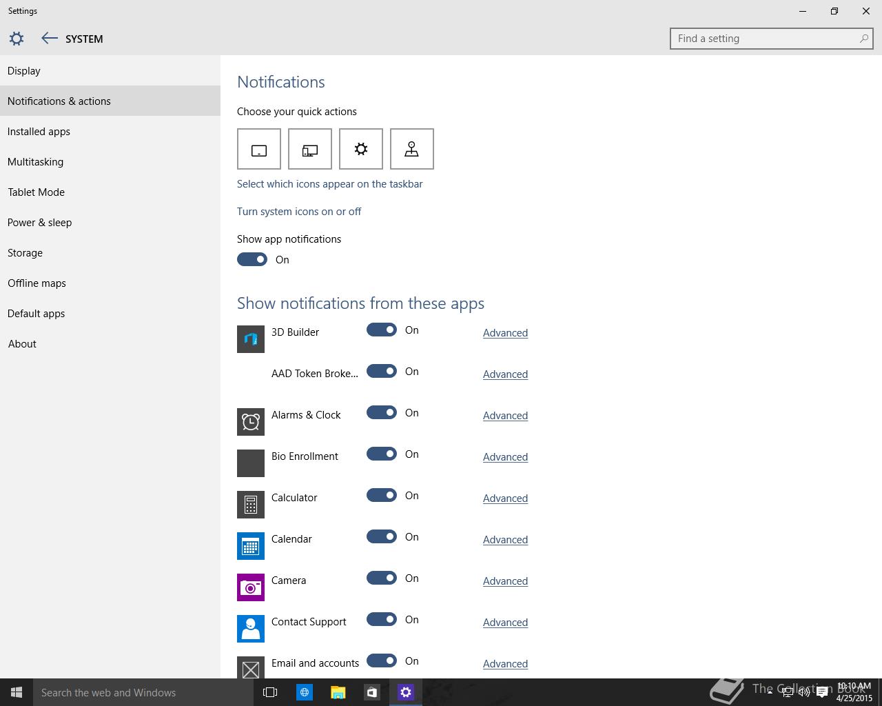Click Advanced link for Calculator
The height and width of the screenshot is (706, 882).
(x=505, y=498)
